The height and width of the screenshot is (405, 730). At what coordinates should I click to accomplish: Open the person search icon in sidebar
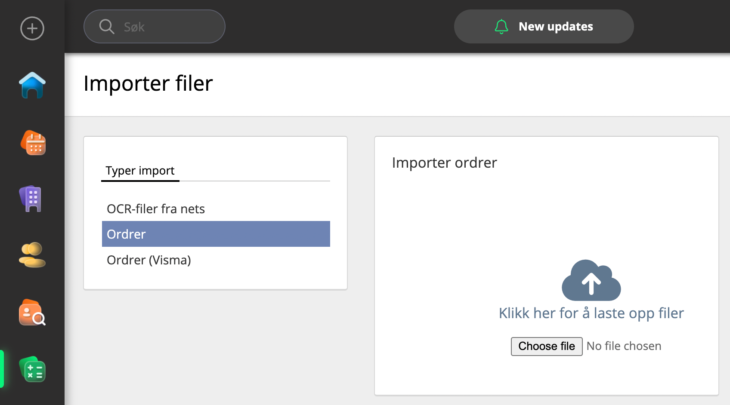(32, 313)
